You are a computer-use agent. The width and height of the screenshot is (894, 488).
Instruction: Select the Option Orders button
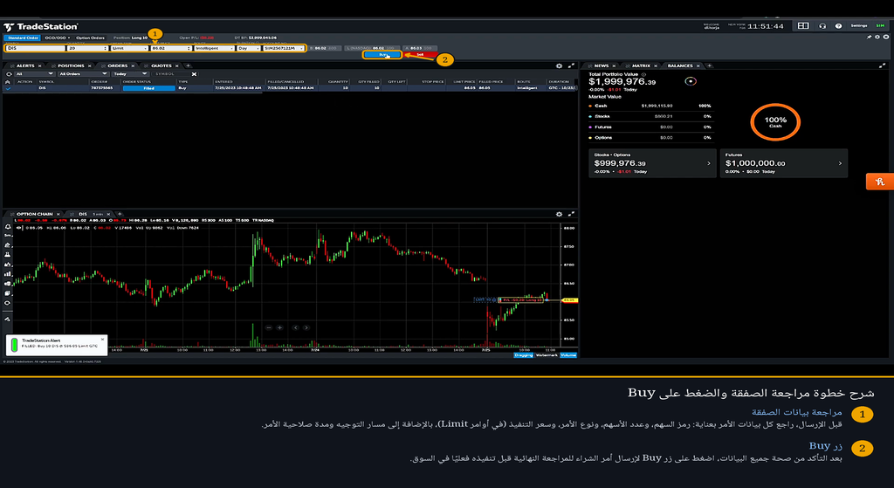90,38
